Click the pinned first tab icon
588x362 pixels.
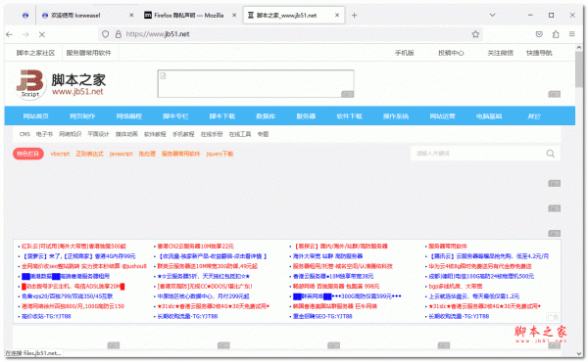click(x=25, y=16)
